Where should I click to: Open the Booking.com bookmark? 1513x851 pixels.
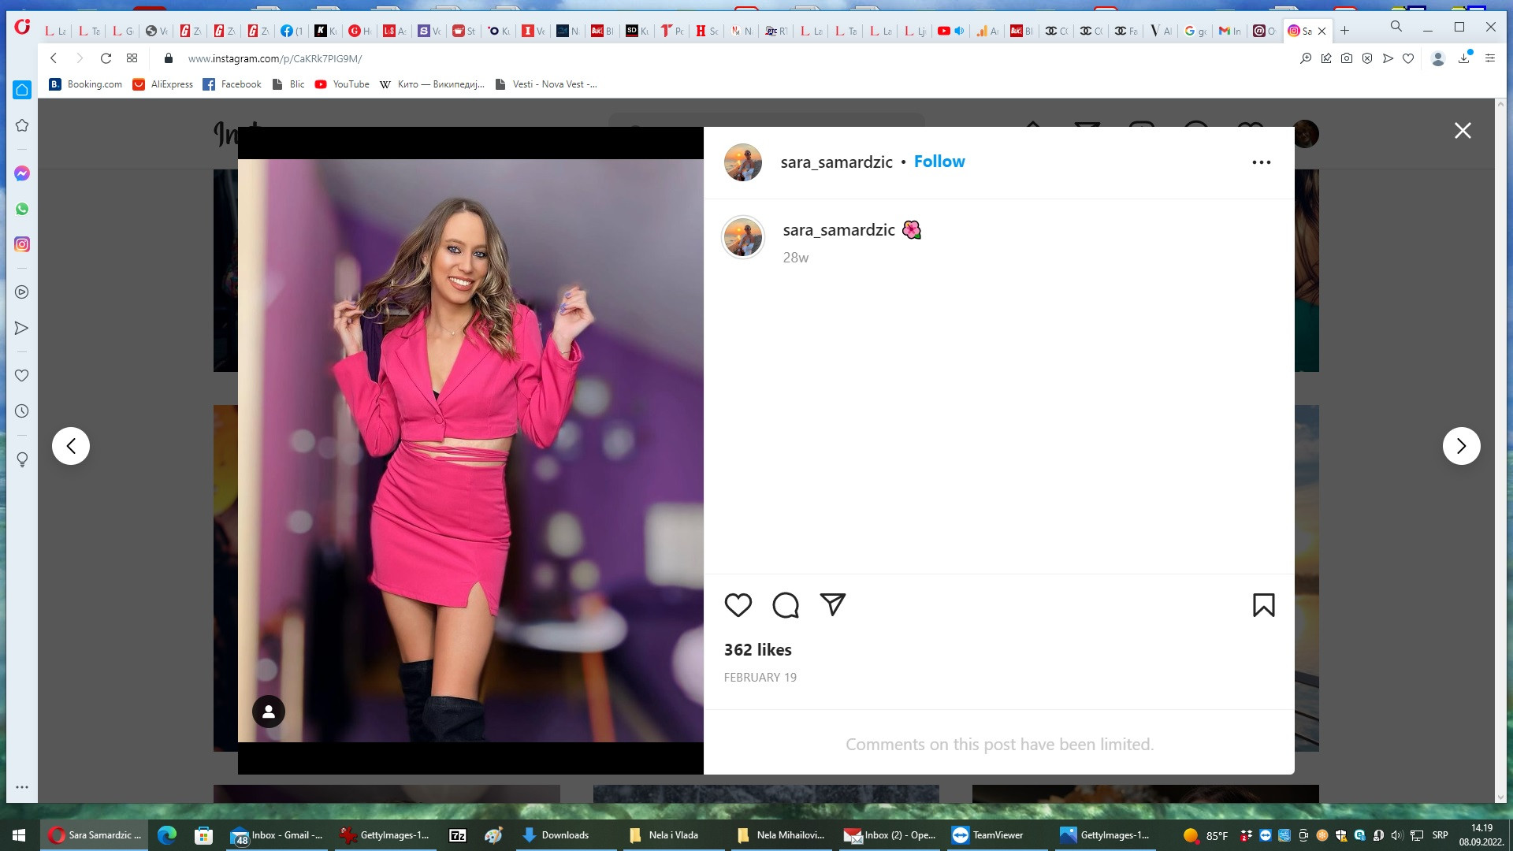point(86,84)
